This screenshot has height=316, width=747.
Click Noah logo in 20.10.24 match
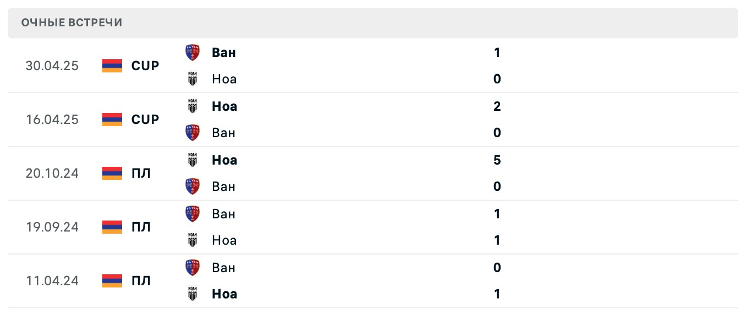click(x=193, y=160)
